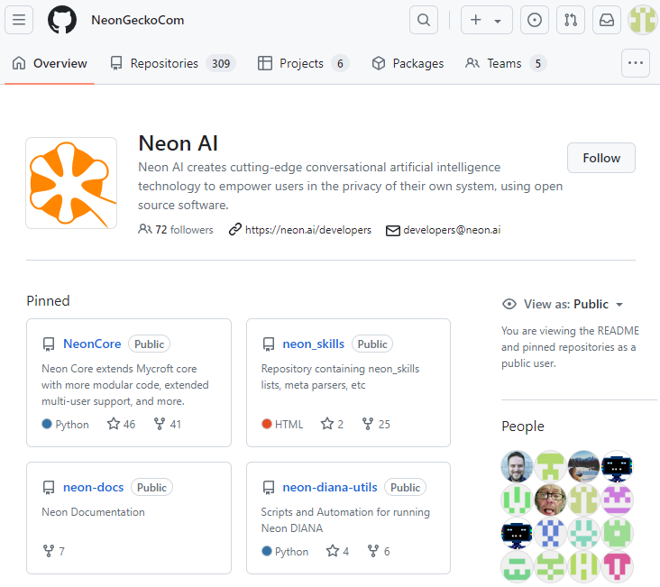Open the Issues icon in header
Viewport: 660px width, 587px height.
point(535,20)
